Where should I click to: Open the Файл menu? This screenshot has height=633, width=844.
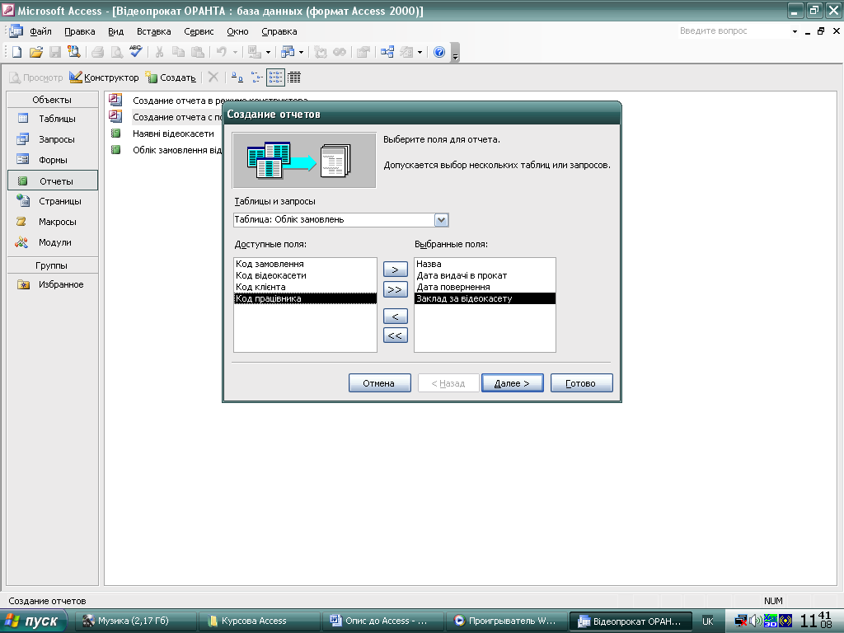coord(40,31)
